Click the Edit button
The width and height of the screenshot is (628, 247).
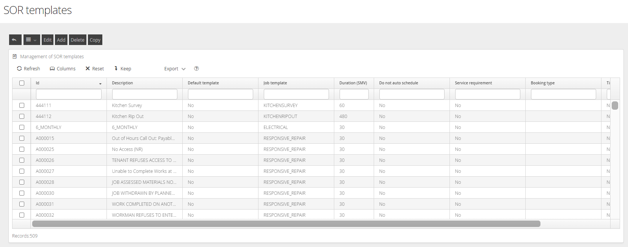47,40
